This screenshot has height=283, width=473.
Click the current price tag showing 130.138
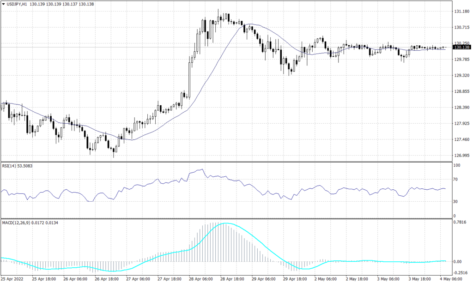click(x=462, y=48)
